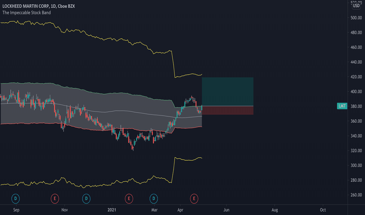
Task: Select The Impeccable Stock Band indicator label
Action: pyautogui.click(x=27, y=13)
